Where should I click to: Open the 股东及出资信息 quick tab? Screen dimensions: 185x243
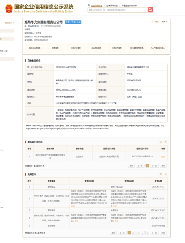pos(35,48)
